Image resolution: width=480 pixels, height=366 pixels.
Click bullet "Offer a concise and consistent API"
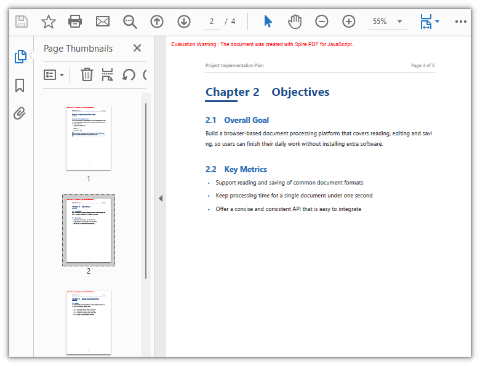click(289, 209)
